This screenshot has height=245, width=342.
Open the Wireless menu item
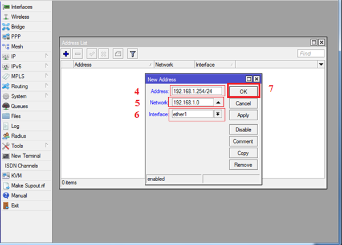tap(20, 17)
